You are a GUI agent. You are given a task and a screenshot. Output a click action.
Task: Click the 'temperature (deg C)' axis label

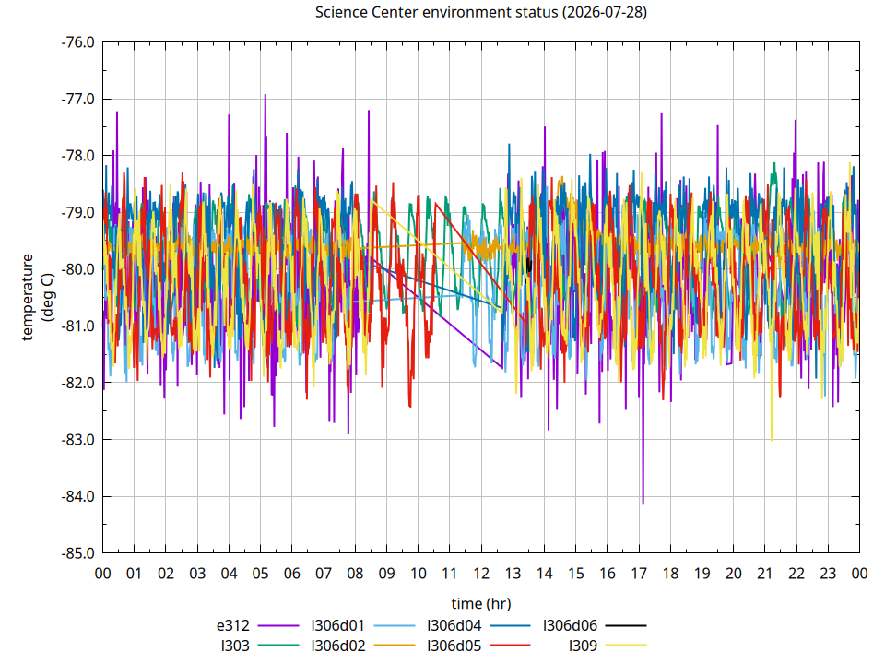[x=38, y=298]
